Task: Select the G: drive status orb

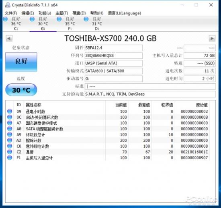Action: [32, 19]
